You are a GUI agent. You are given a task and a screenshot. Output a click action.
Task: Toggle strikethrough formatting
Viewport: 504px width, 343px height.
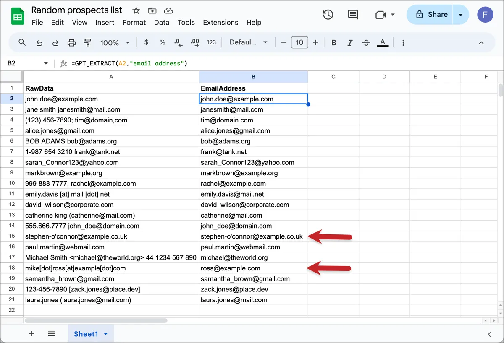tap(366, 42)
